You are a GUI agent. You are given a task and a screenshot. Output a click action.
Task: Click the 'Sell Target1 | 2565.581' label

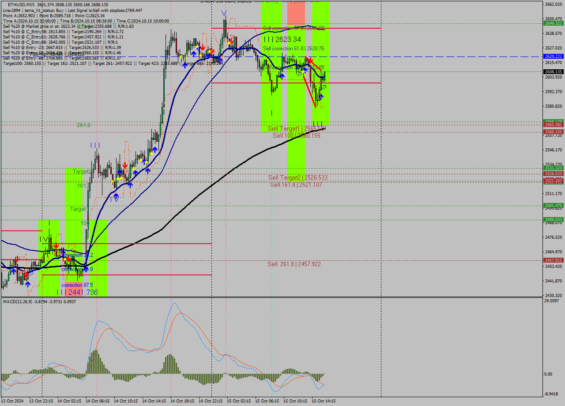tap(297, 129)
